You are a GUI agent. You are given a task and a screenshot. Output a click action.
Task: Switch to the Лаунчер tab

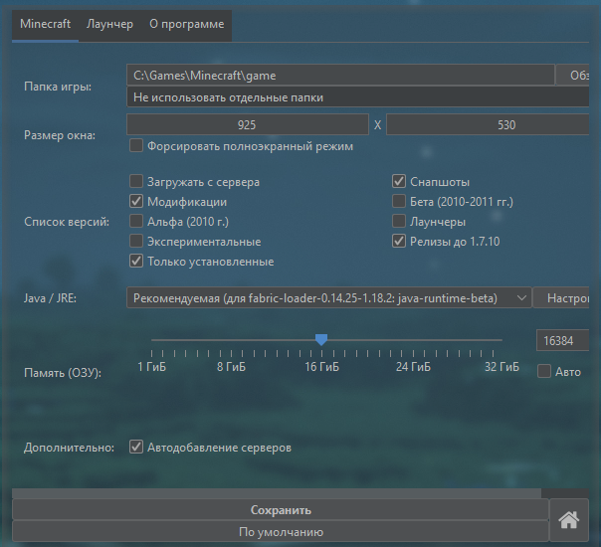coord(109,24)
